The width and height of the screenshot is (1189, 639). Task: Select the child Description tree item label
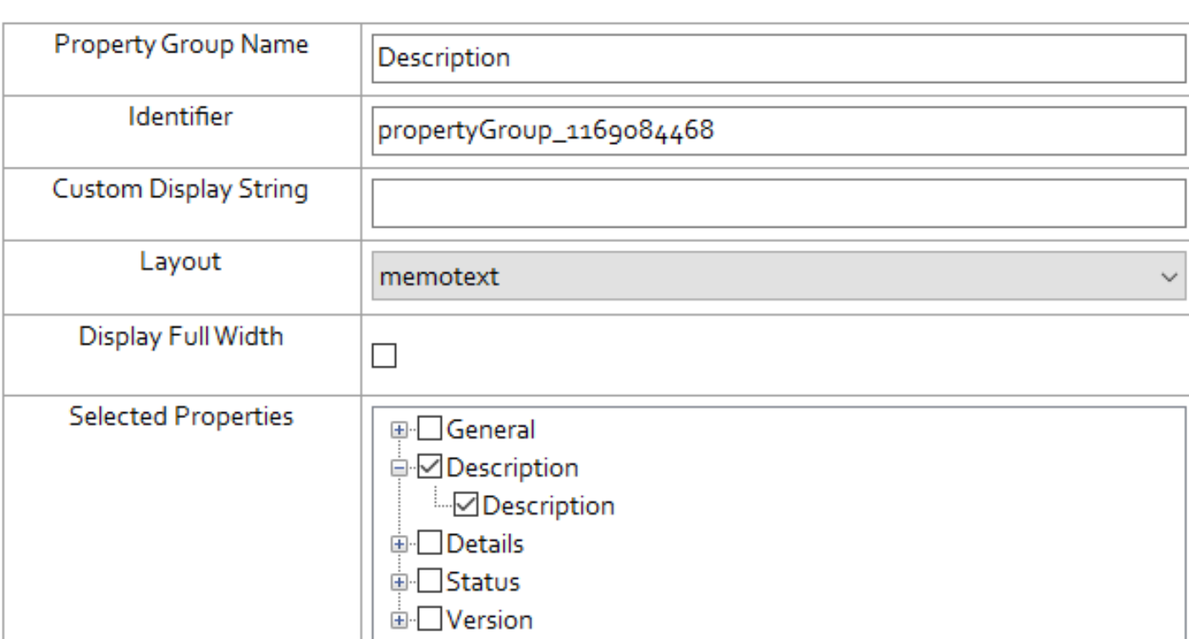[x=548, y=506]
